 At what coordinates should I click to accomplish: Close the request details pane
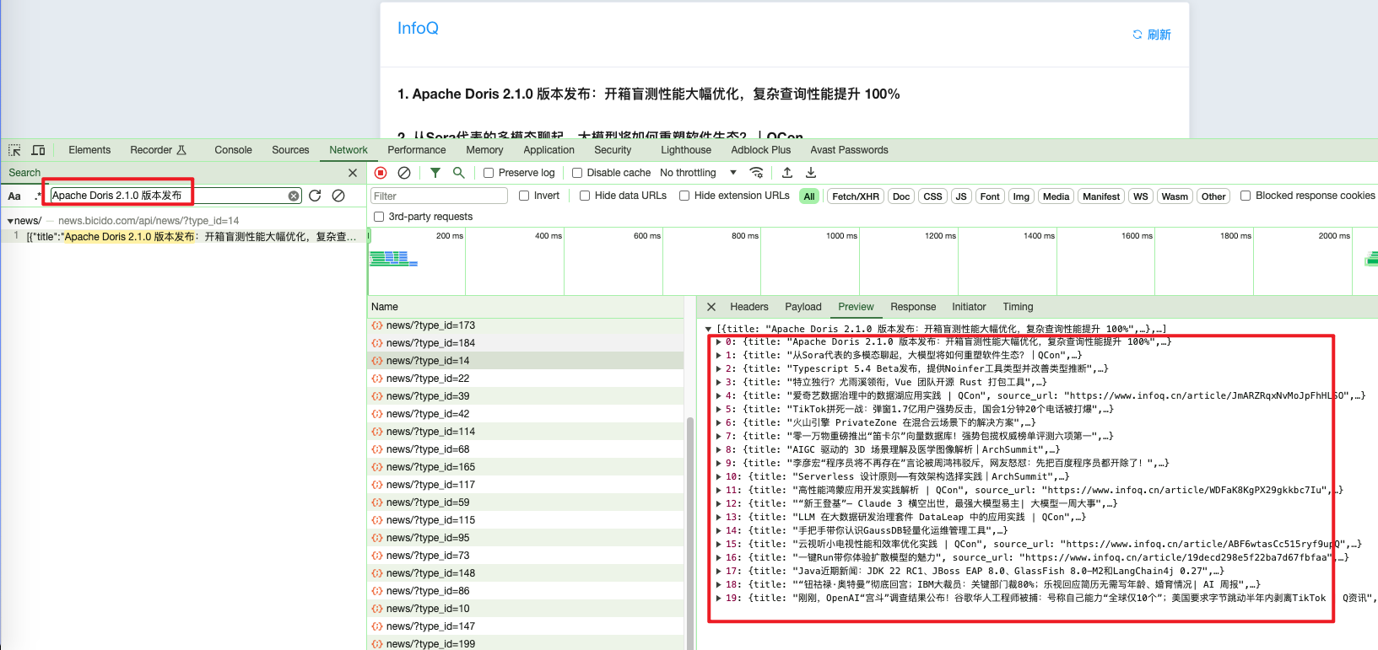click(x=711, y=307)
